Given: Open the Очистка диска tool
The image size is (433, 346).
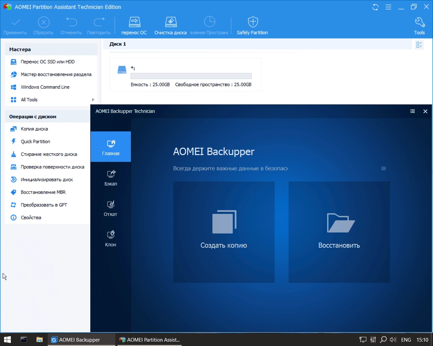Looking at the screenshot, I should coord(170,26).
